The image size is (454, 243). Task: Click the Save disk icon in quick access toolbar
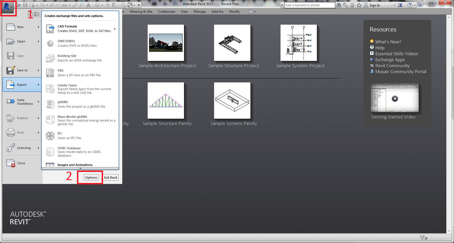pos(25,5)
